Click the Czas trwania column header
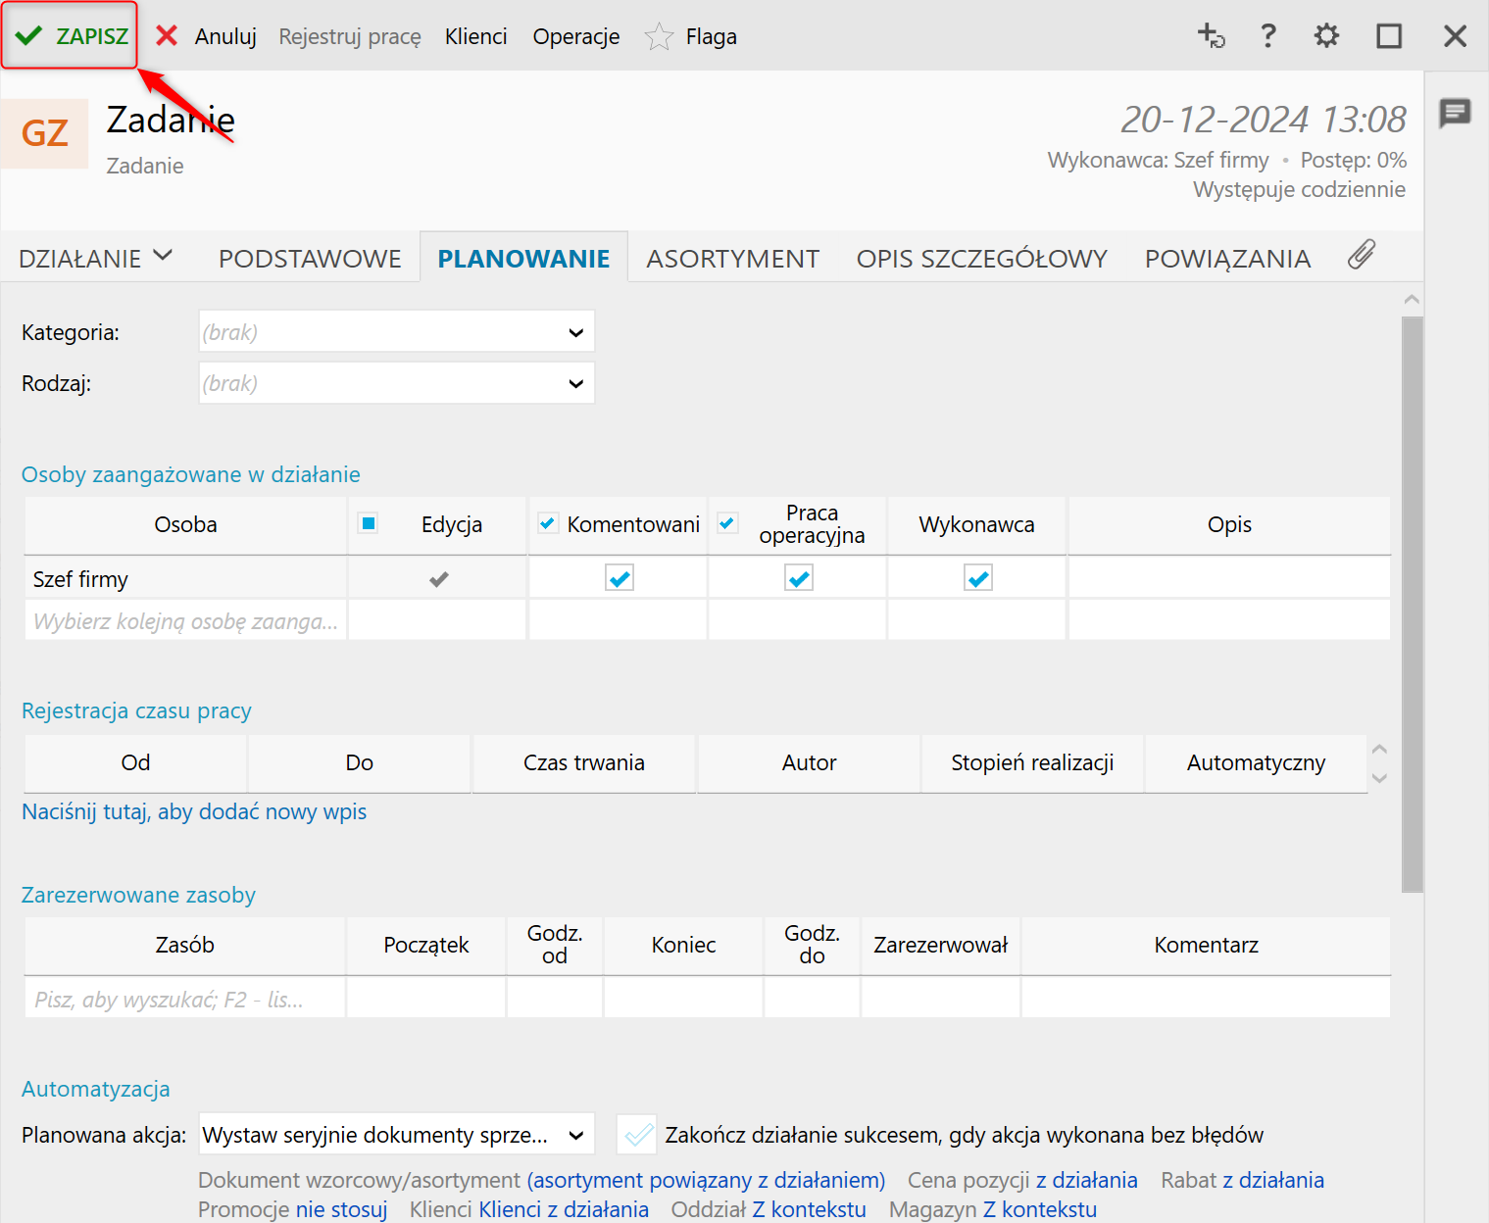Image resolution: width=1489 pixels, height=1223 pixels. 584,762
